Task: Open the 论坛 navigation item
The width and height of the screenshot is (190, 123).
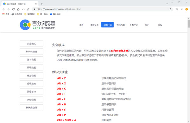Action: click(x=160, y=25)
